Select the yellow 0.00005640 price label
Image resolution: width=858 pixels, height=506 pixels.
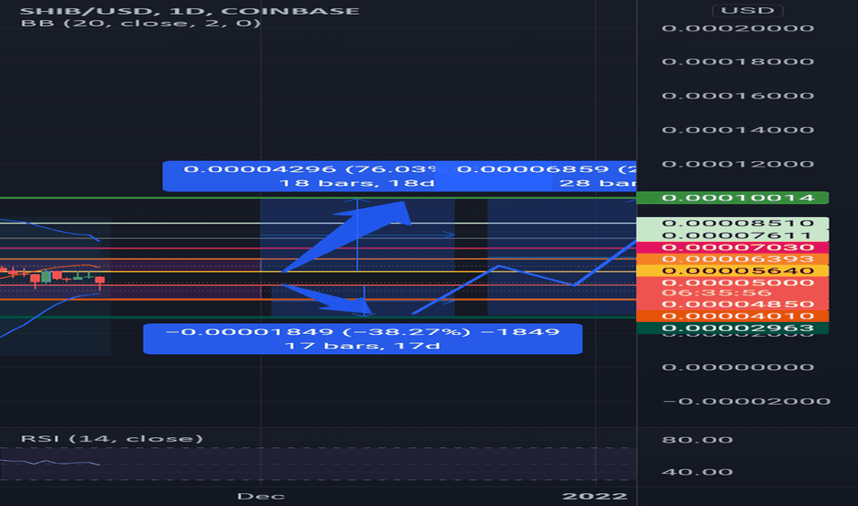click(733, 270)
